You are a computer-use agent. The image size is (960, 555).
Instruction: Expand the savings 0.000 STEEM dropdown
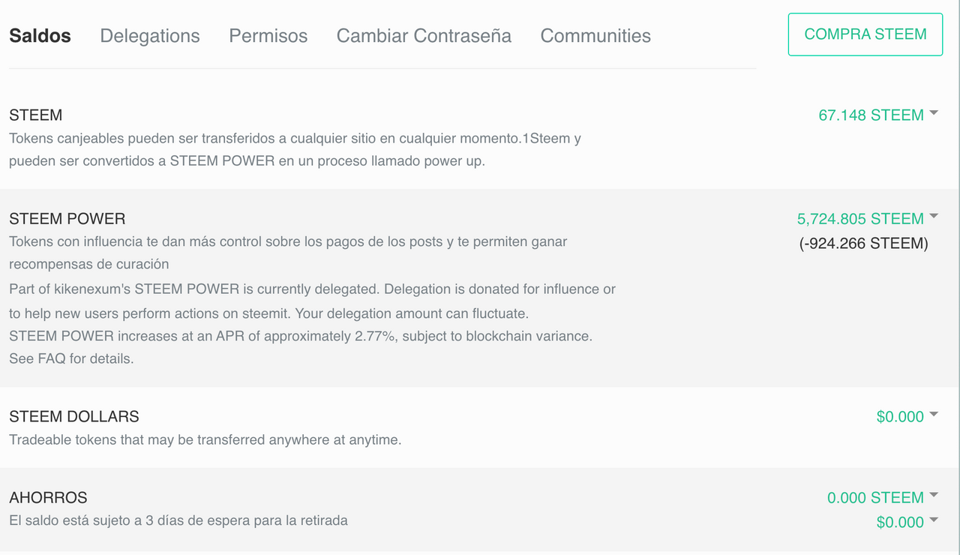(883, 497)
